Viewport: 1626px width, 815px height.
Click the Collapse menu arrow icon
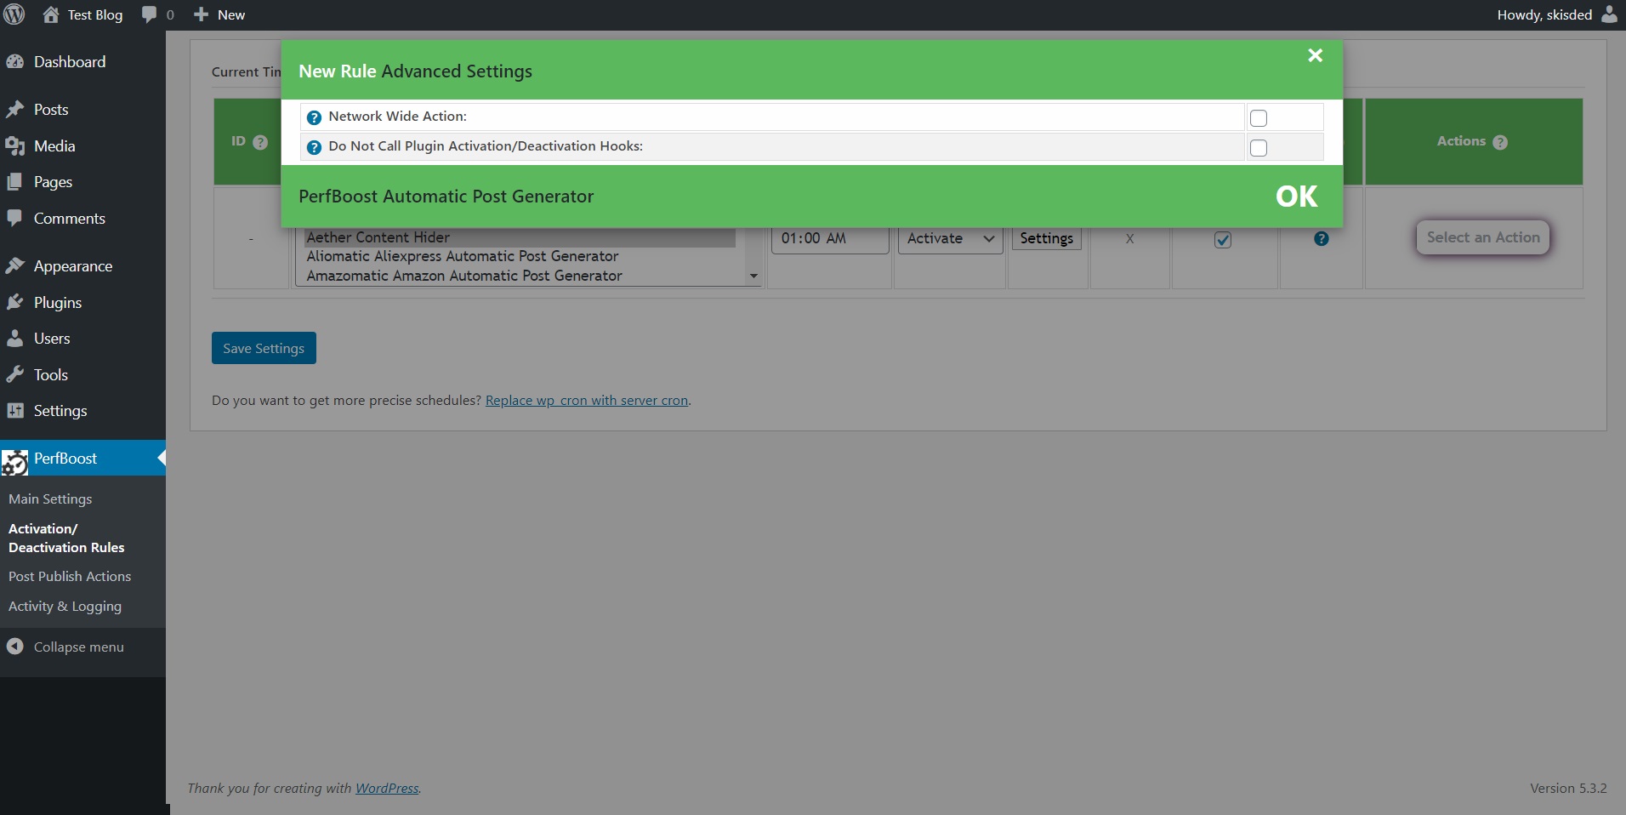tap(15, 647)
